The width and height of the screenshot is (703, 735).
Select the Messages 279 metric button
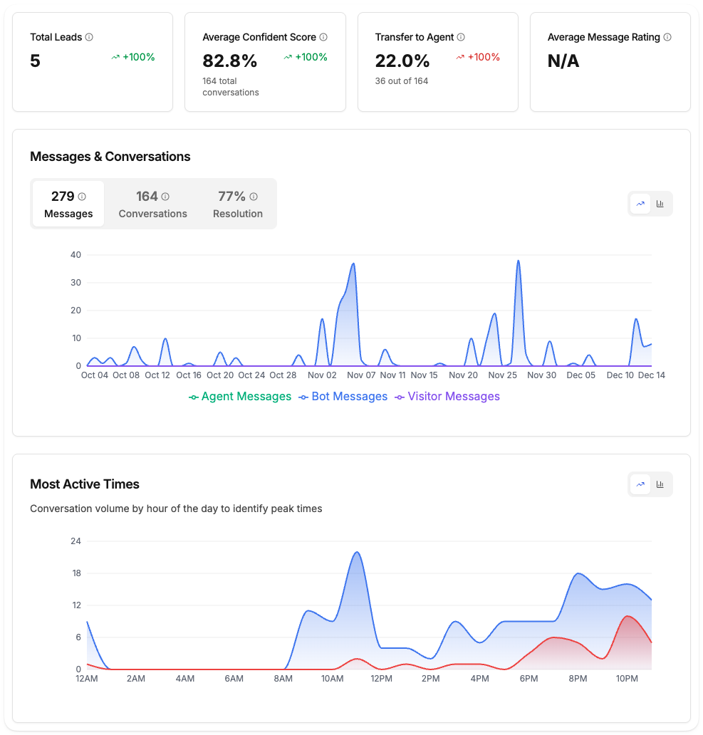tap(68, 204)
